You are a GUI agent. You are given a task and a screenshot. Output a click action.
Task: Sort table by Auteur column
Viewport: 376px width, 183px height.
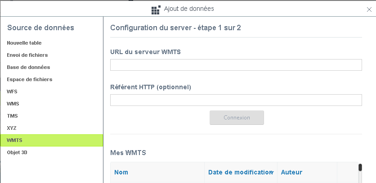pos(291,172)
